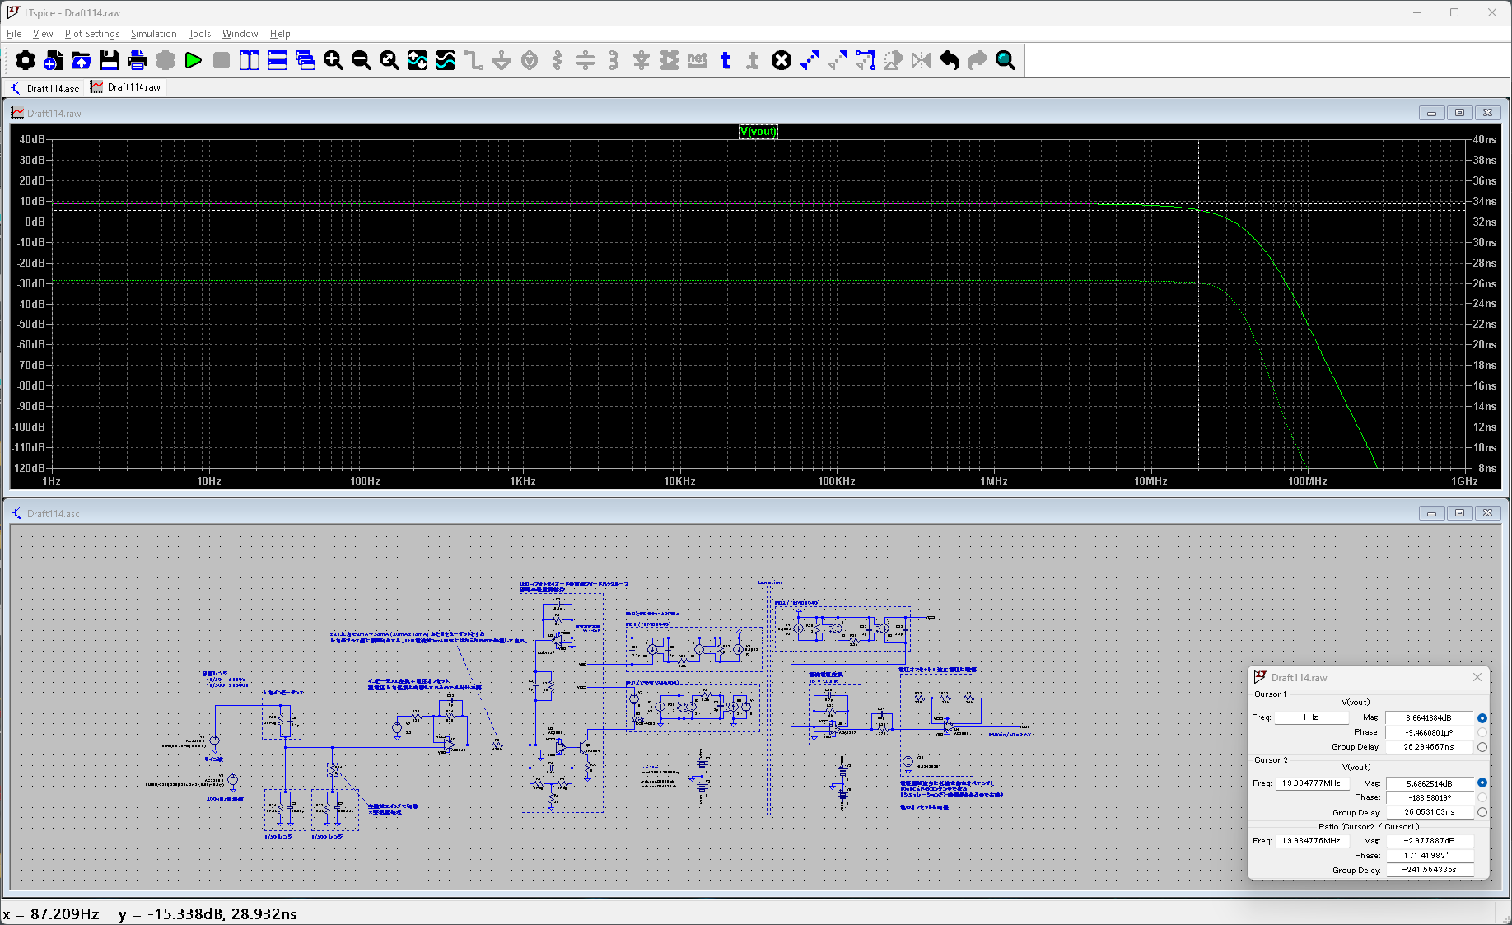Click the Save floppy disk icon
The height and width of the screenshot is (925, 1512).
110,60
